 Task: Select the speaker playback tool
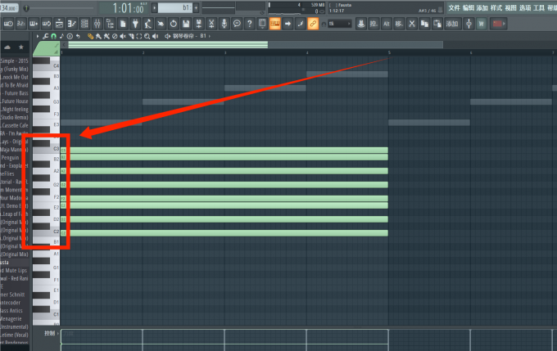pyautogui.click(x=156, y=36)
